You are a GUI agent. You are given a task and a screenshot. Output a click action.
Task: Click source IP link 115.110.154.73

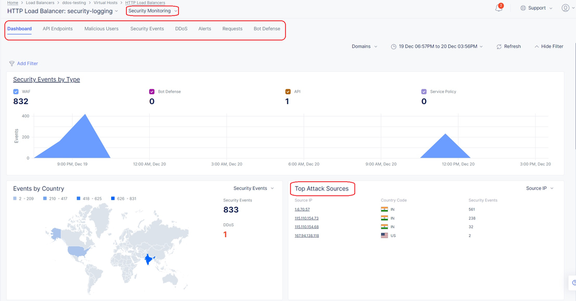306,218
